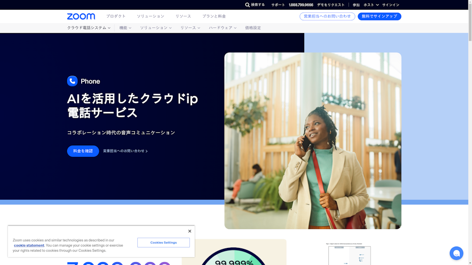Open the 機能 dropdown menu

[x=125, y=28]
